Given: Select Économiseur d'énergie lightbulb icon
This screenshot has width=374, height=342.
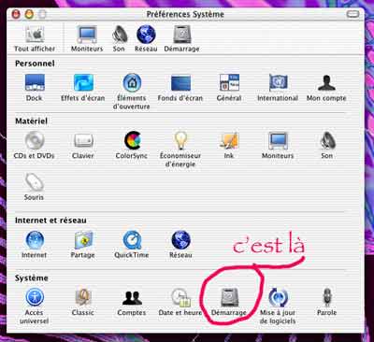Looking at the screenshot, I should [x=180, y=141].
